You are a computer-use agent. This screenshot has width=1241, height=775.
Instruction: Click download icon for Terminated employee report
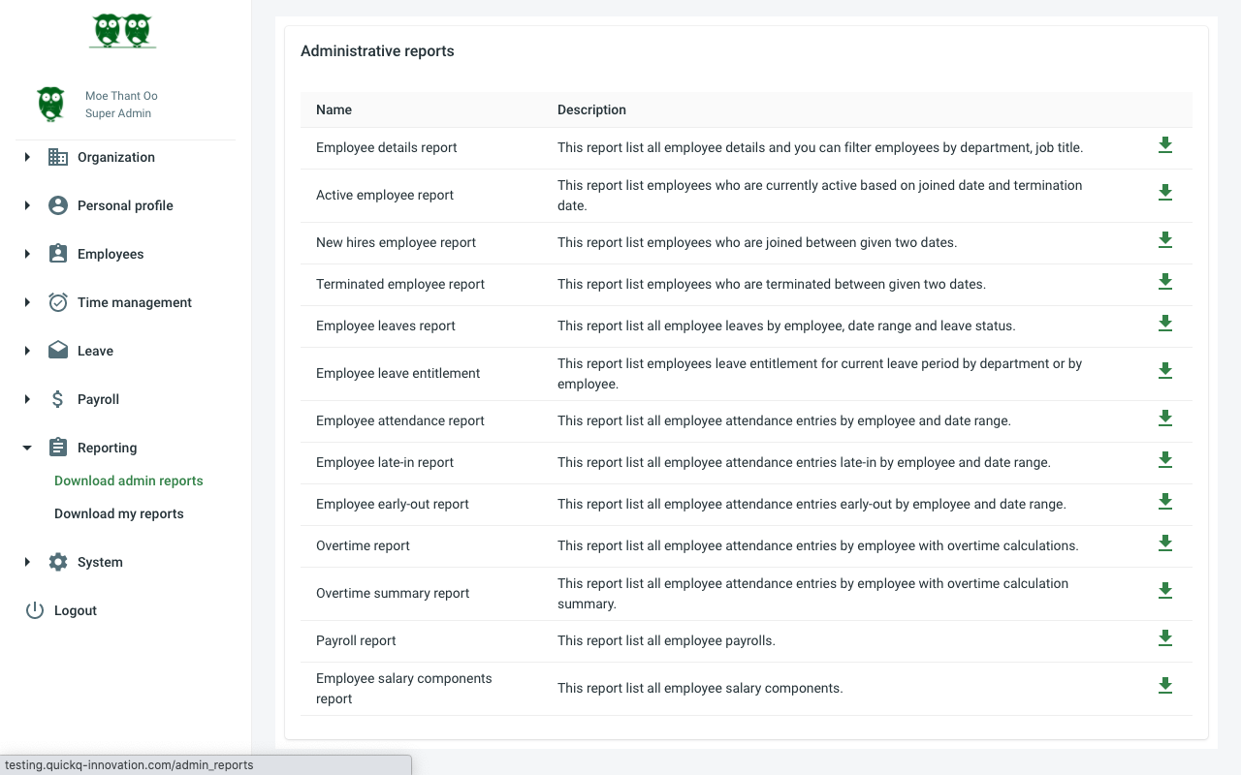(1165, 282)
